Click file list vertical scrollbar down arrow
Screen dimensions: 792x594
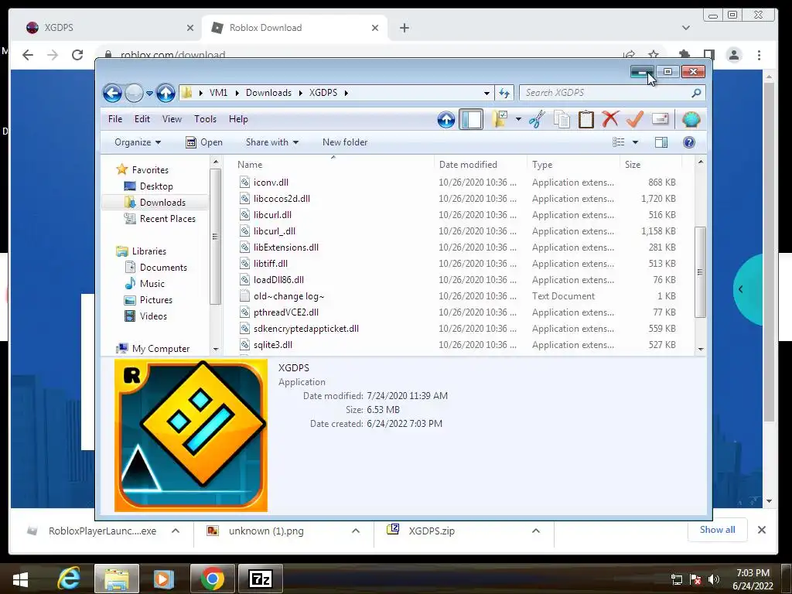tap(701, 349)
